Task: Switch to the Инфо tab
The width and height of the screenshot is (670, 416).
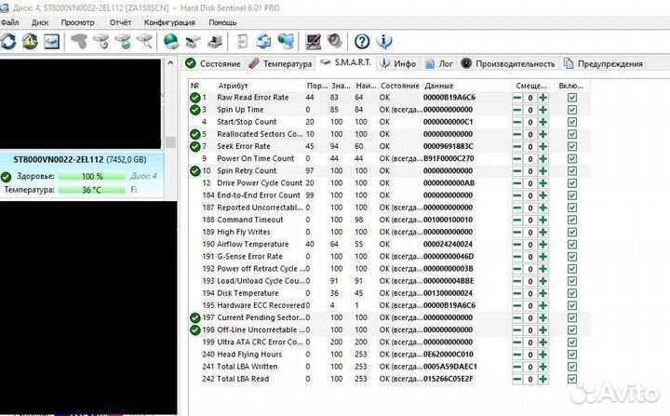Action: (398, 63)
